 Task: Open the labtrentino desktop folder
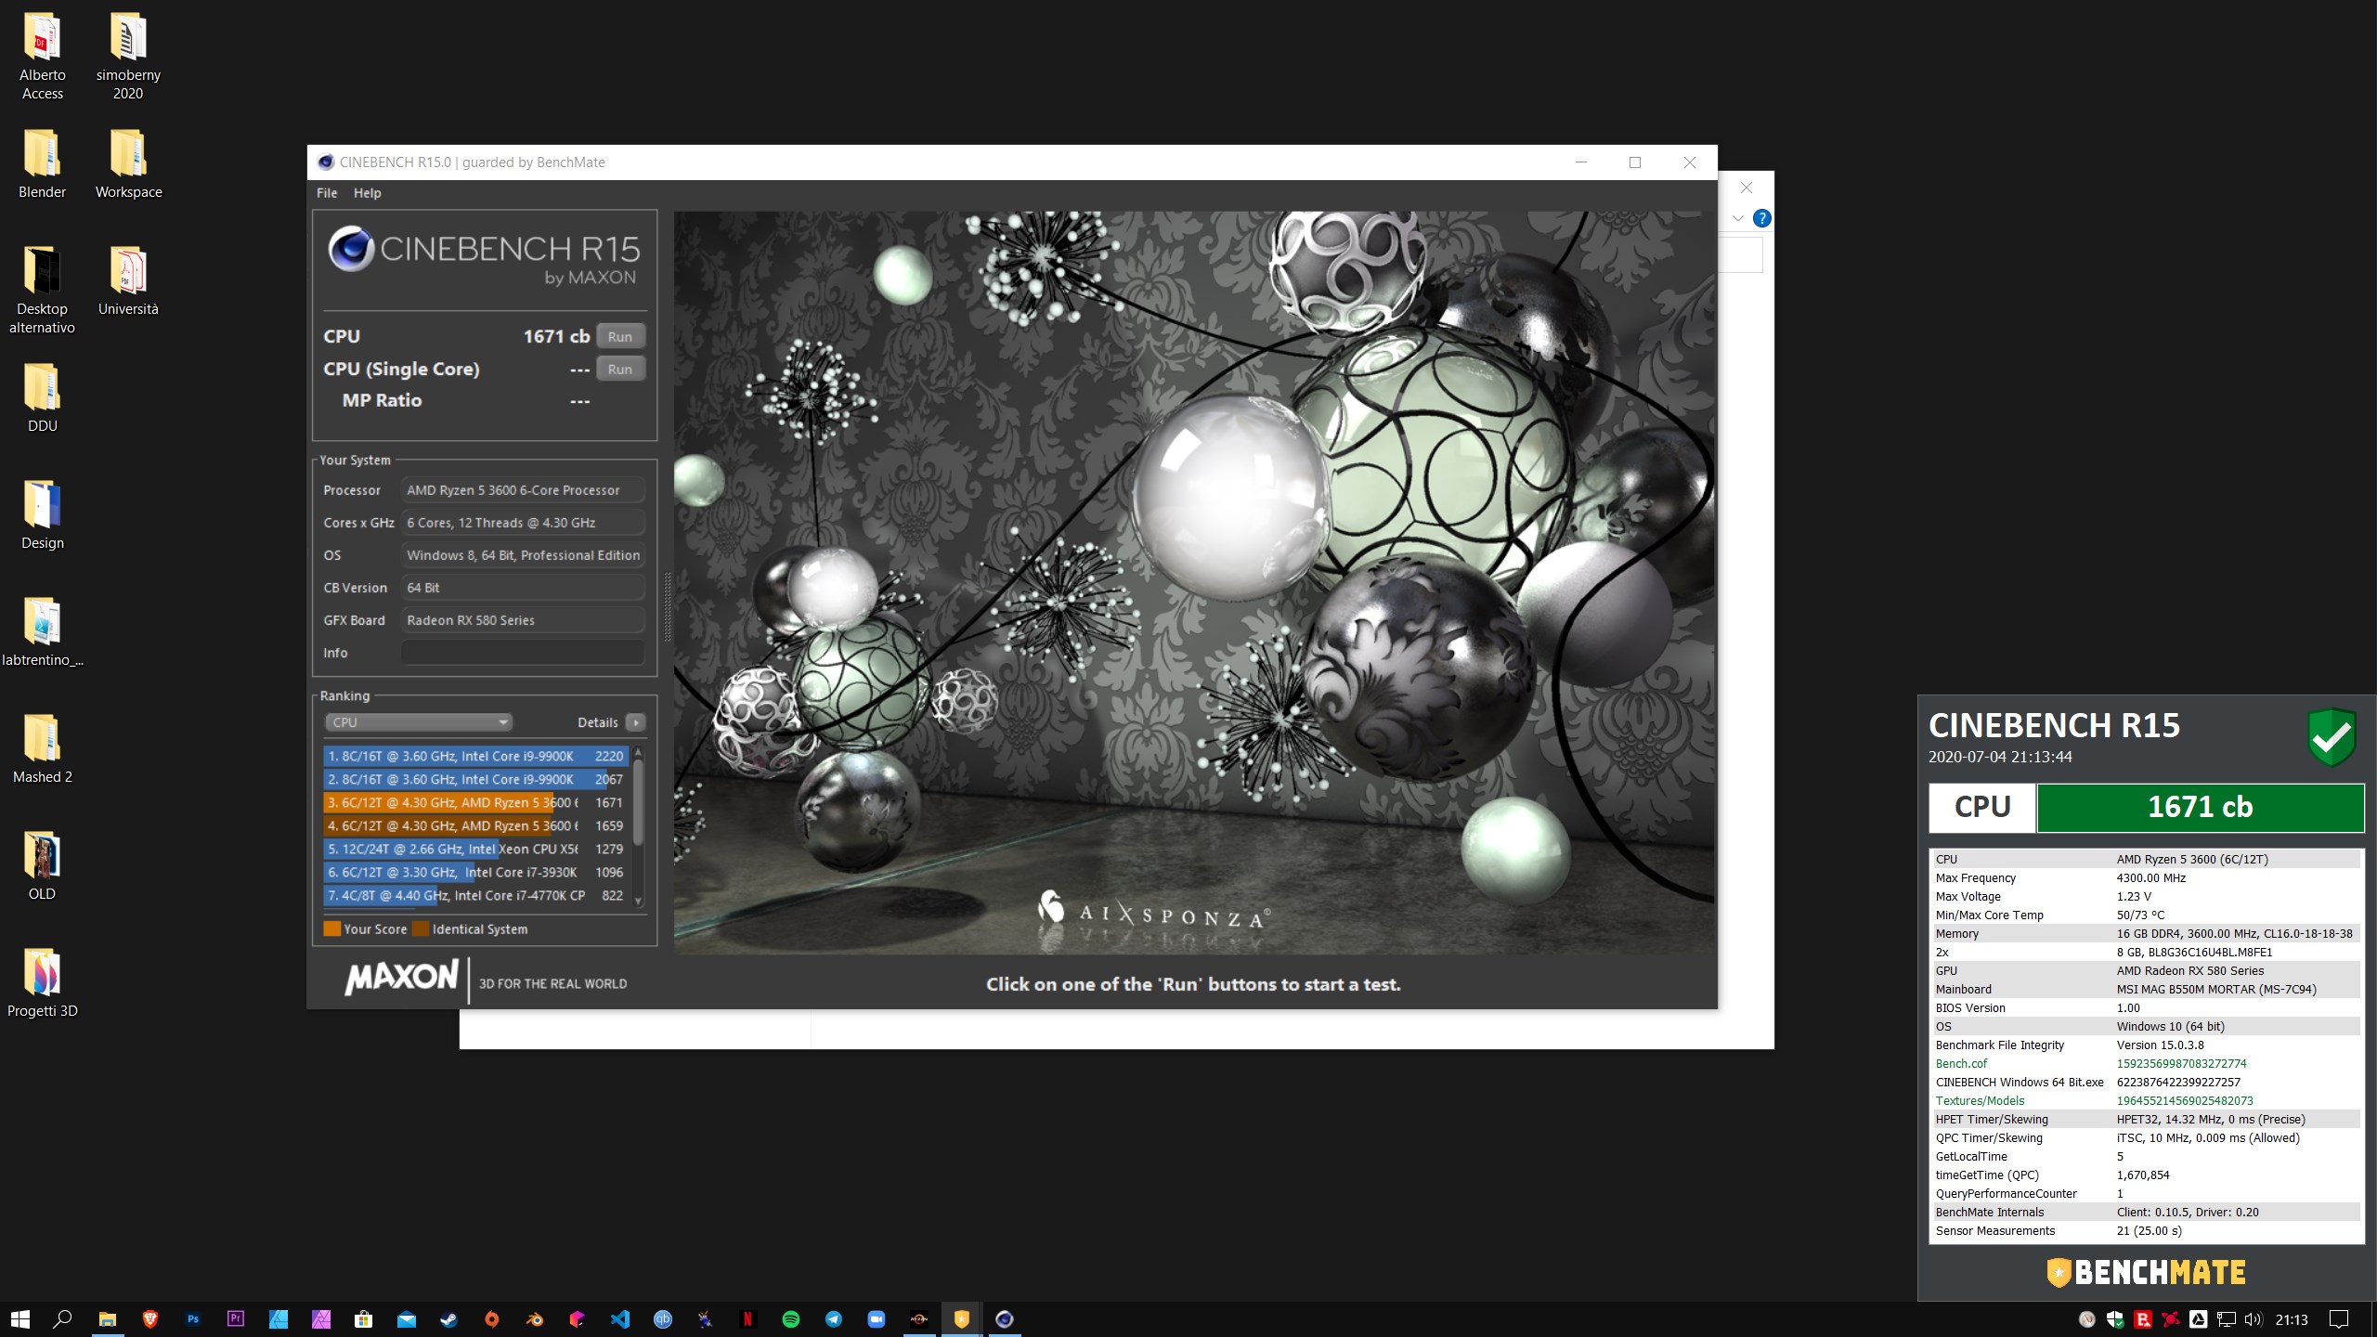(42, 632)
